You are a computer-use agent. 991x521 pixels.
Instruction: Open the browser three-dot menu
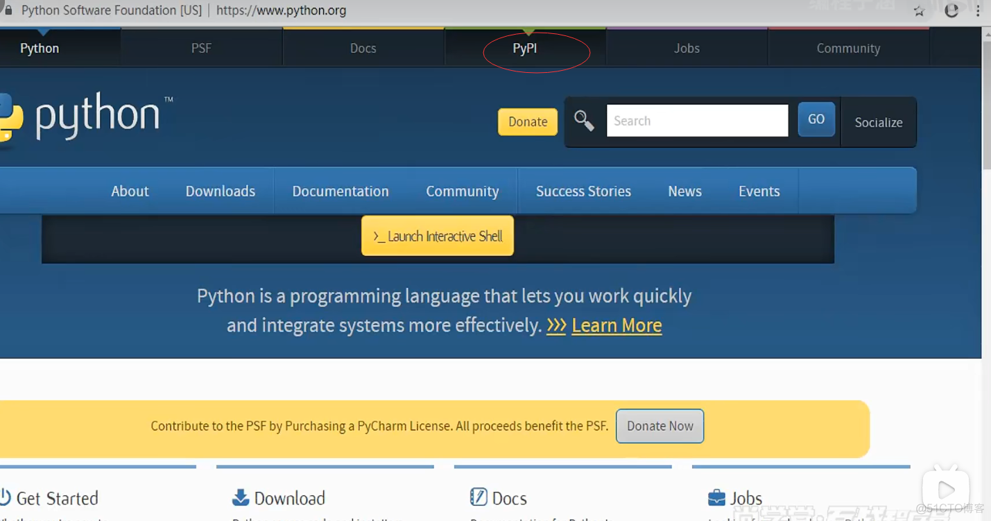click(x=979, y=11)
